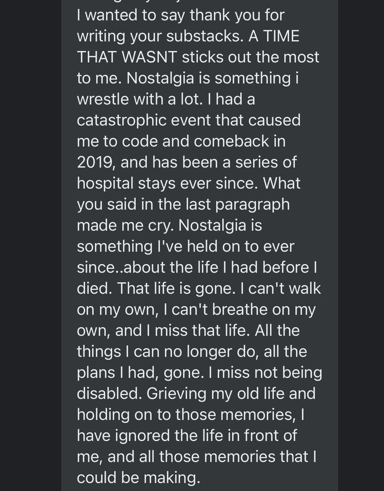
Task: Click the year "2019" in the message
Action: tap(95, 163)
